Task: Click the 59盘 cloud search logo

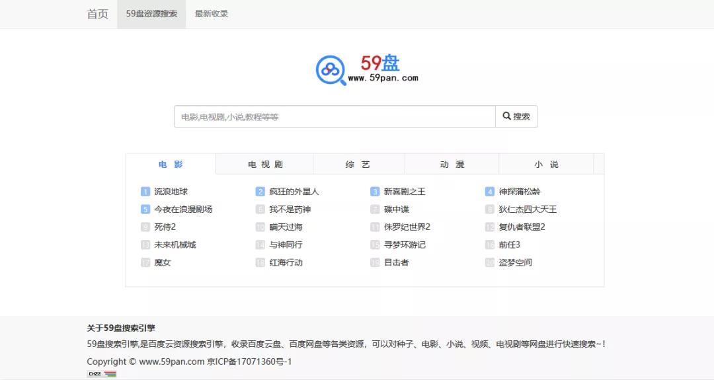Action: [x=367, y=69]
